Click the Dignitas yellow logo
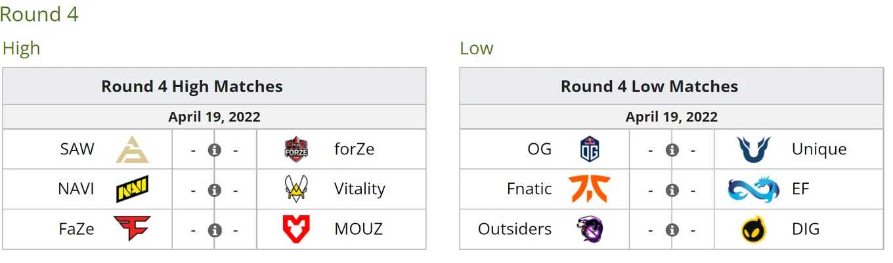 (x=753, y=230)
